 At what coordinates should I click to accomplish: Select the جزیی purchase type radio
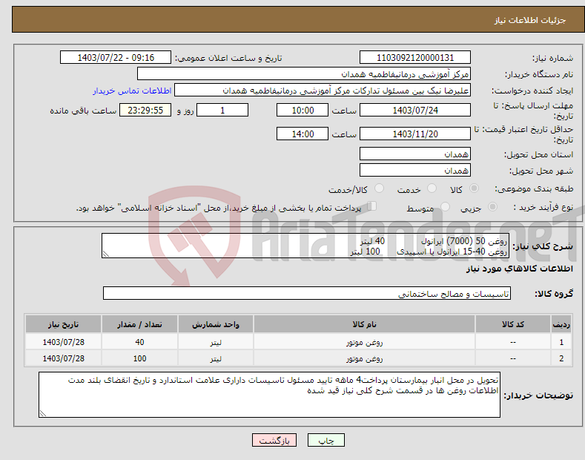tap(492, 206)
